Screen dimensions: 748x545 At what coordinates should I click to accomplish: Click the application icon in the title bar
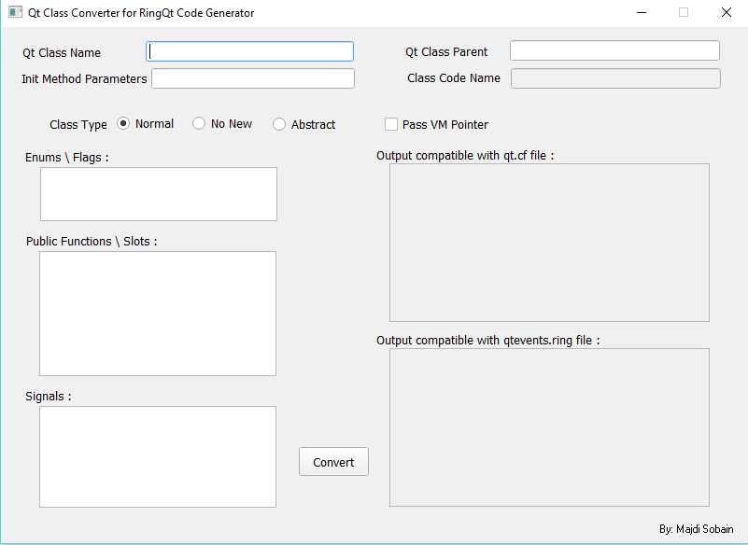(x=15, y=12)
